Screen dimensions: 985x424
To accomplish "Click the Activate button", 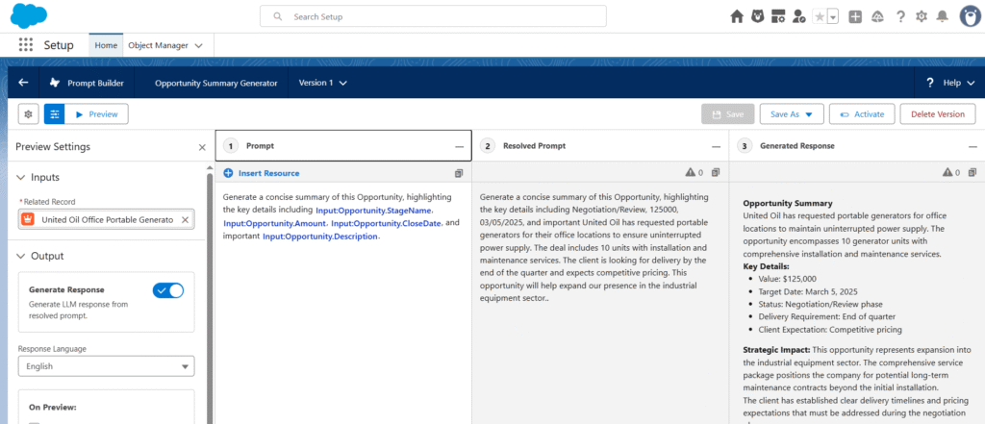I will [x=862, y=114].
